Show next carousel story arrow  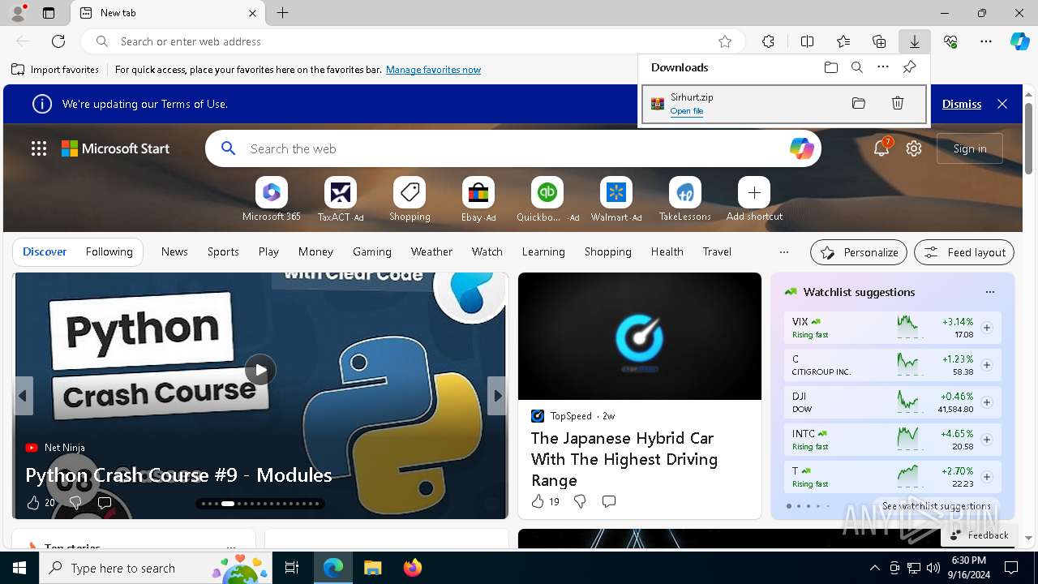[x=497, y=396]
